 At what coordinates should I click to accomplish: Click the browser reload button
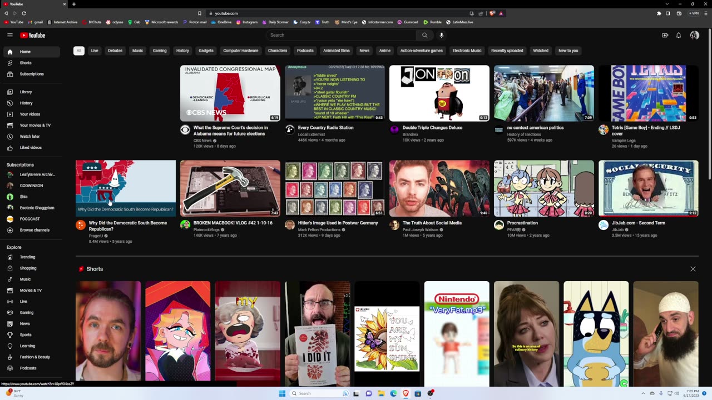23,13
